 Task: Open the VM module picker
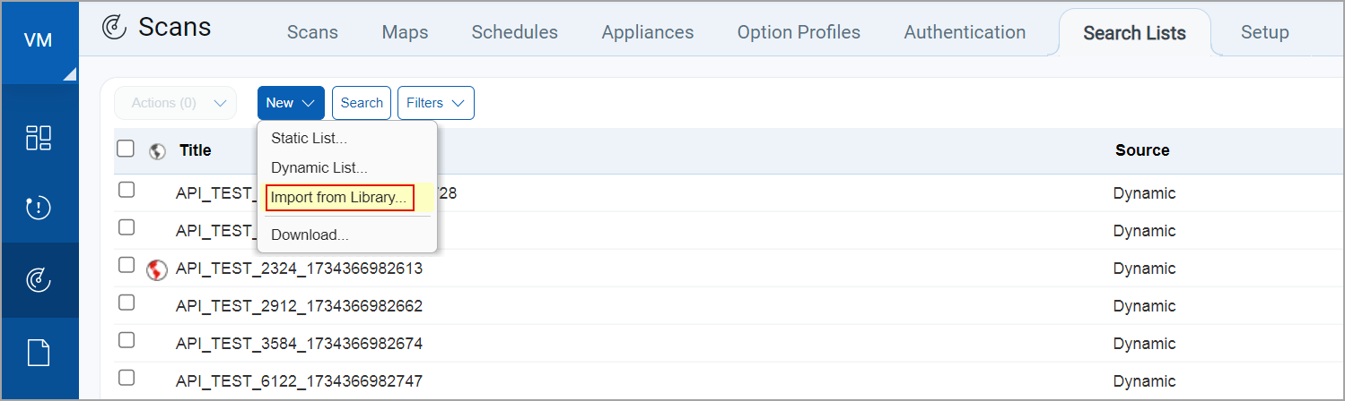39,41
